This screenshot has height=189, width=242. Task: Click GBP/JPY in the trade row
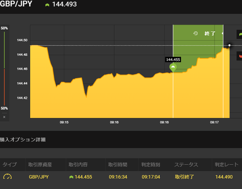(39, 177)
